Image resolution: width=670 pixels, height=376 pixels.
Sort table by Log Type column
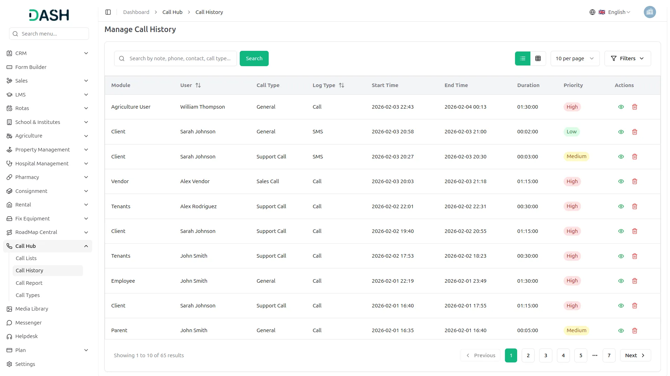point(341,85)
